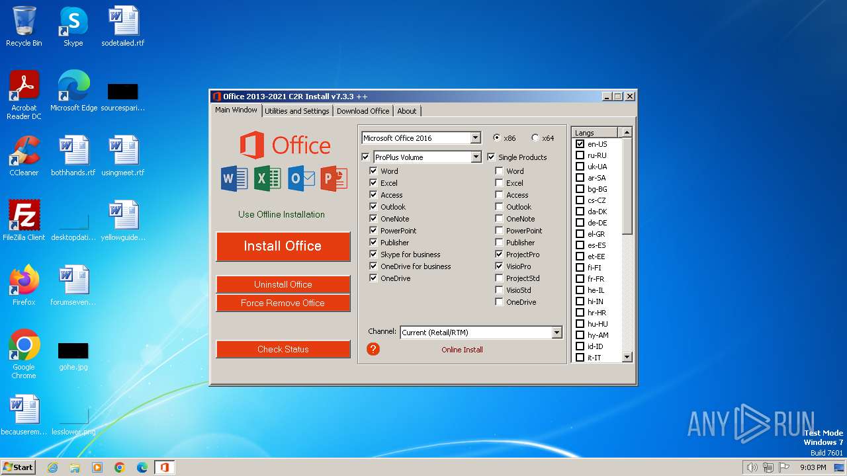Uncheck the ProPlus Volume suite checkbox
Viewport: 847px width, 476px height.
[x=366, y=157]
